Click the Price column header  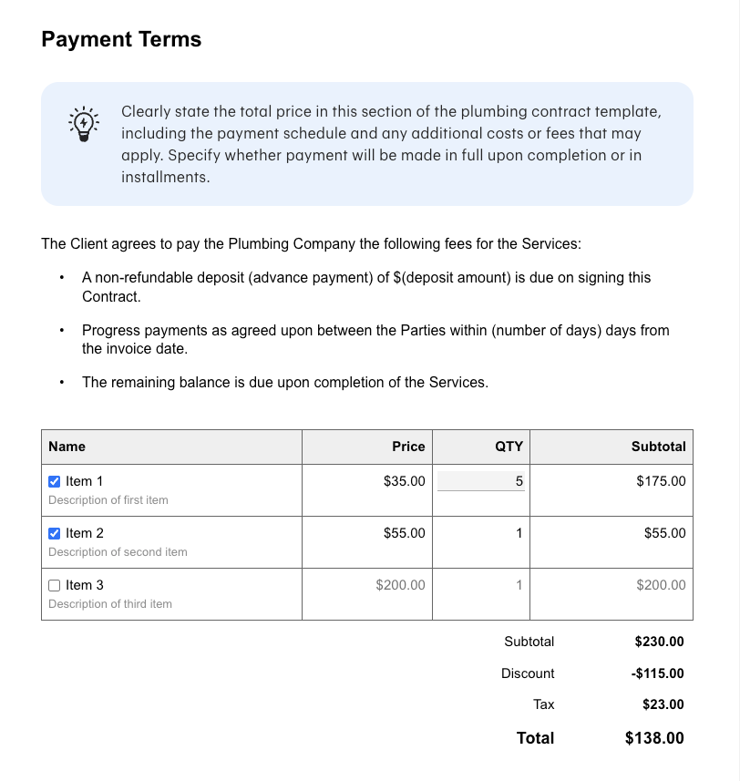[x=408, y=447]
